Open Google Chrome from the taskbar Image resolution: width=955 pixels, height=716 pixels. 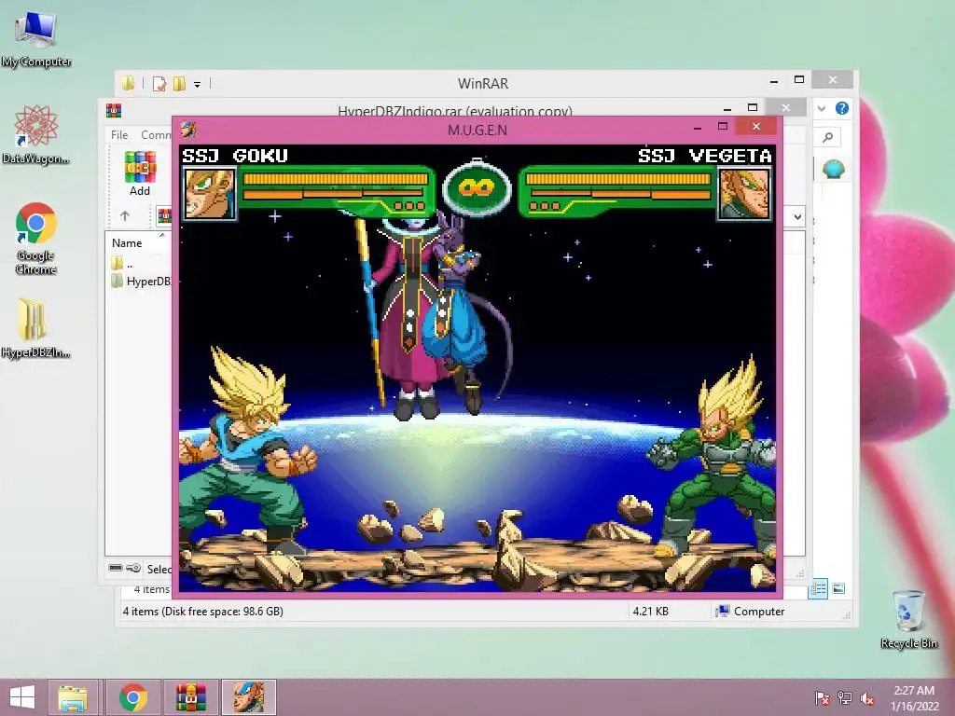point(132,697)
